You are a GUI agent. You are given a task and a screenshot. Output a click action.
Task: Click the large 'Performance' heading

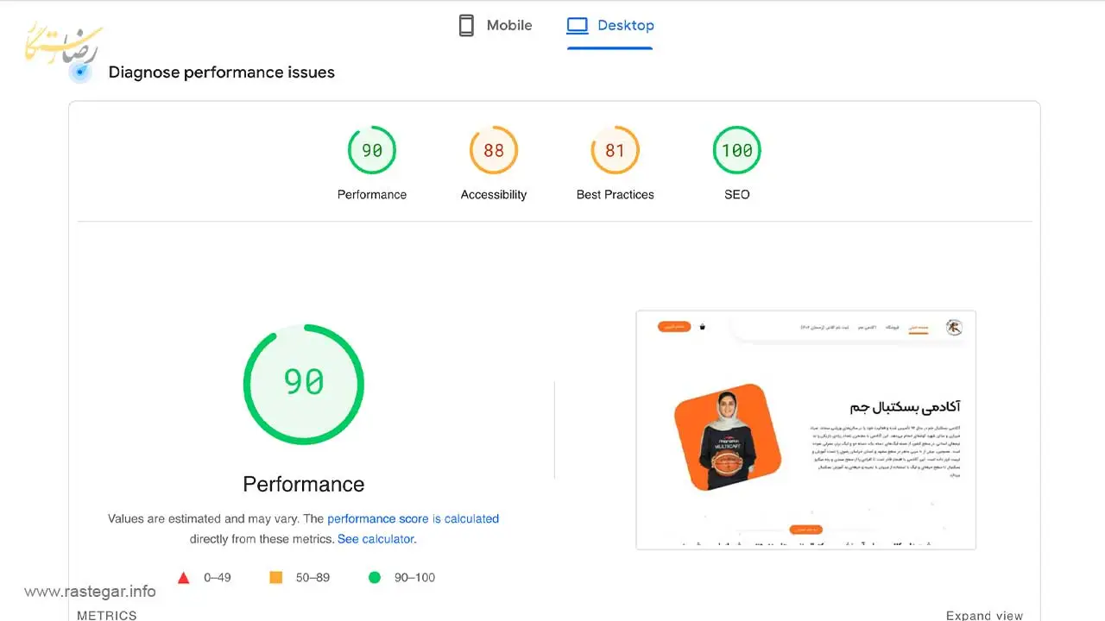[x=304, y=484]
